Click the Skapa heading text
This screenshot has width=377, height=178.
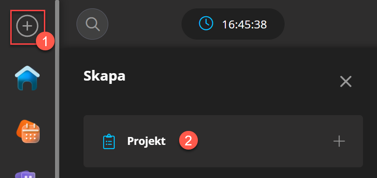(105, 76)
